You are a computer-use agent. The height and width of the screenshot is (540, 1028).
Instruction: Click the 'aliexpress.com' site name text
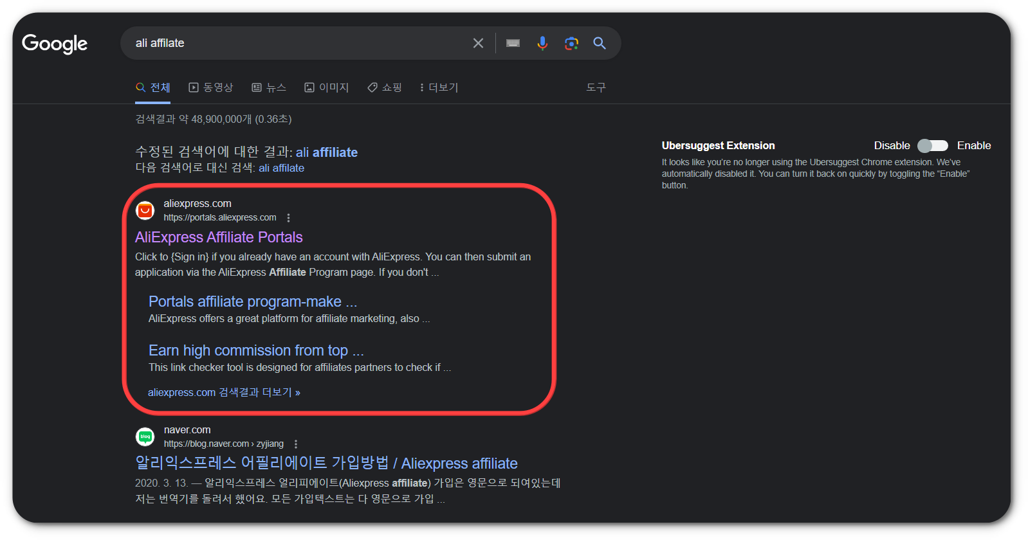point(197,204)
